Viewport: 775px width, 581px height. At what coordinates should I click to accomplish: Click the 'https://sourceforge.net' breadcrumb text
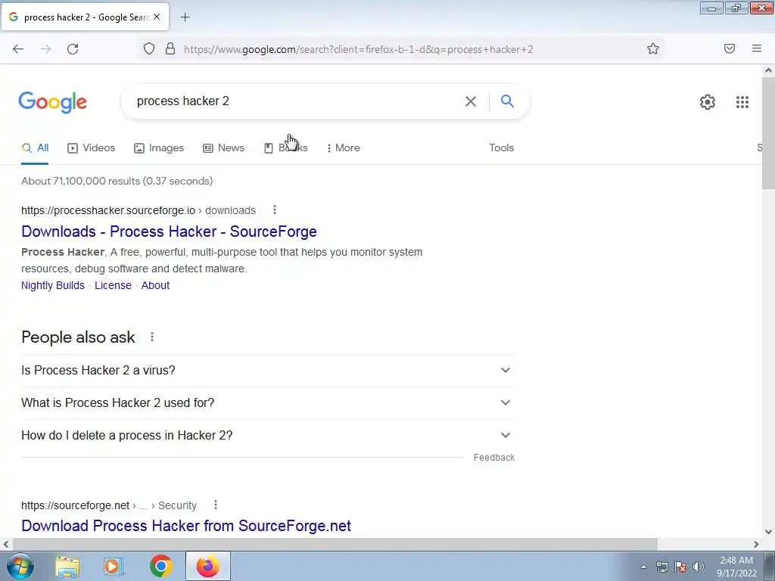point(76,505)
